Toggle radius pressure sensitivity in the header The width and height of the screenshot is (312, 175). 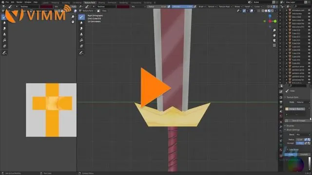point(169,6)
